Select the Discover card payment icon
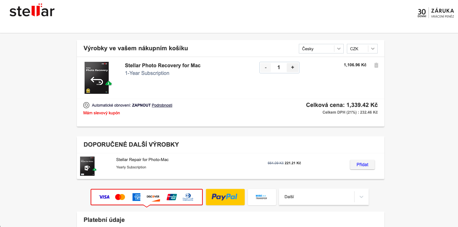The image size is (458, 227). [x=153, y=197]
